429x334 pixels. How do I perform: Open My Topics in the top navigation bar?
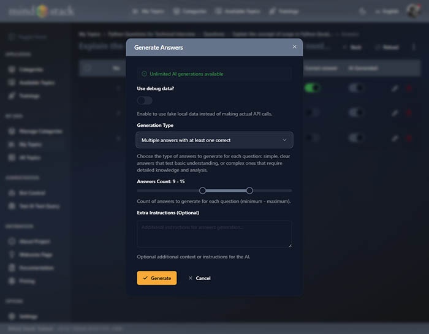click(148, 11)
